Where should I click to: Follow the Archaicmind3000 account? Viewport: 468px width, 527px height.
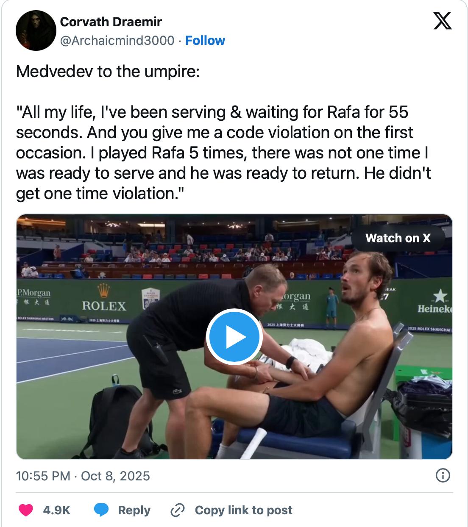(205, 41)
